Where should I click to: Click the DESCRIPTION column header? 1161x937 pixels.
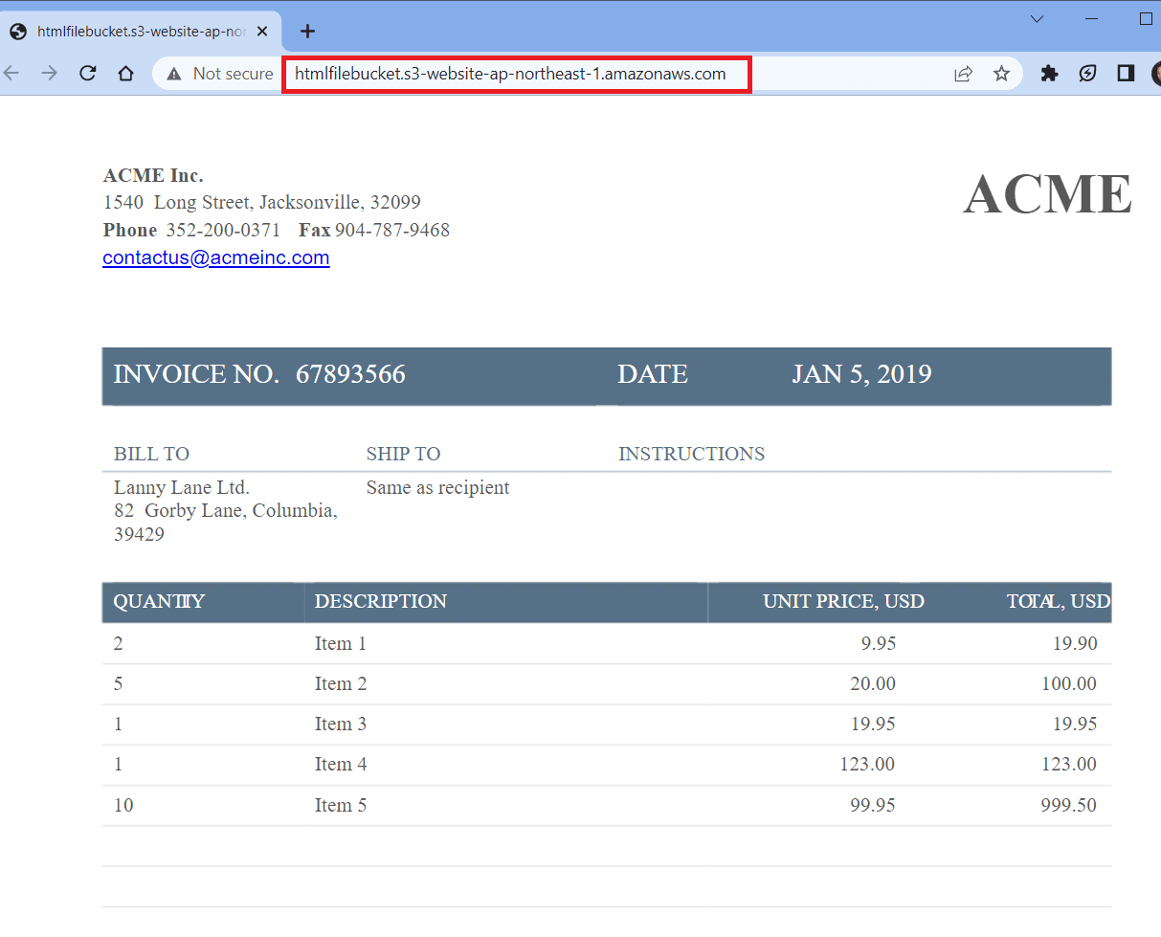(381, 602)
